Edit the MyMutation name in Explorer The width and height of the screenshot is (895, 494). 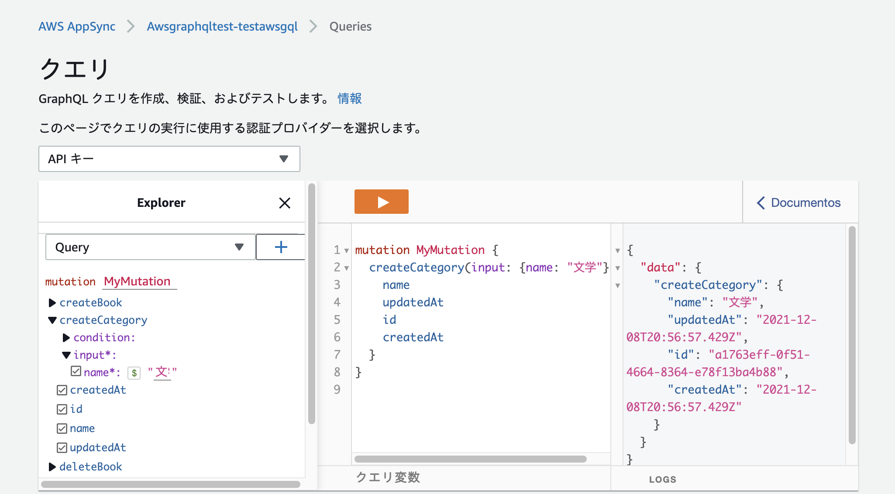pyautogui.click(x=140, y=281)
